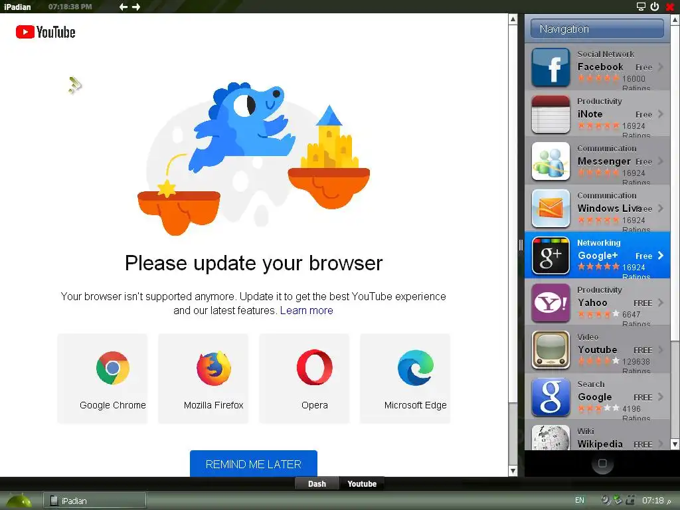Viewport: 680px width, 510px height.
Task: Open the Yahoo app icon
Action: [551, 303]
